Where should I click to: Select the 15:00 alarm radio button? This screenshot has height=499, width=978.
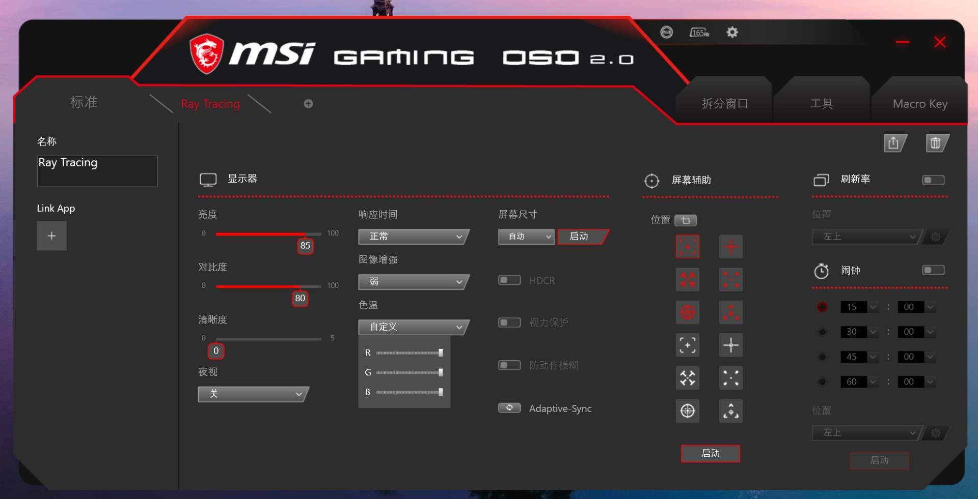tap(822, 307)
